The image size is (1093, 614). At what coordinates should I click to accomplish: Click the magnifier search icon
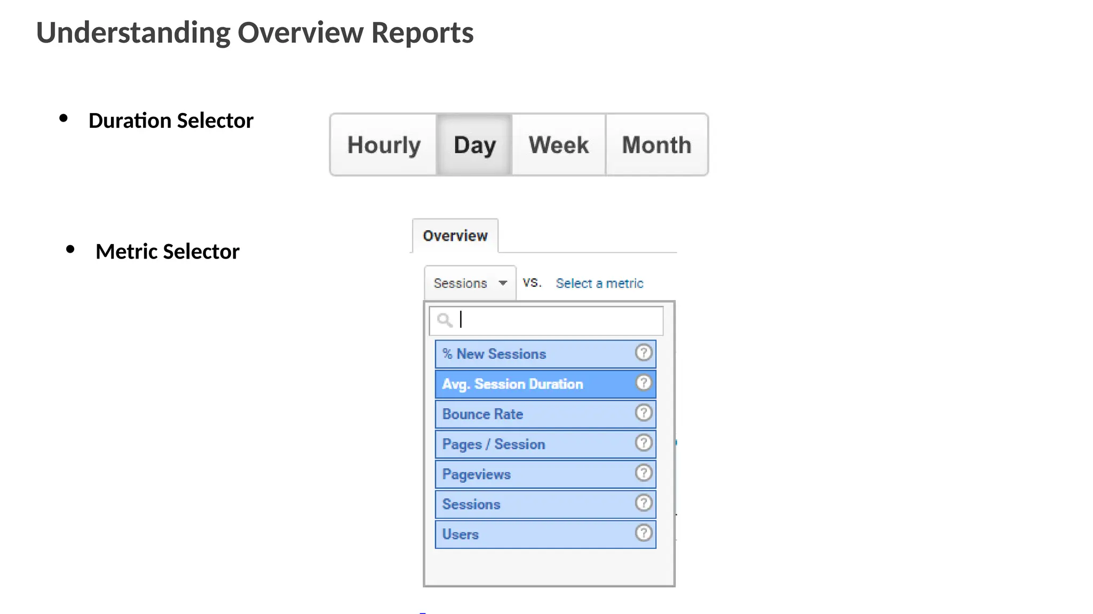(x=445, y=320)
